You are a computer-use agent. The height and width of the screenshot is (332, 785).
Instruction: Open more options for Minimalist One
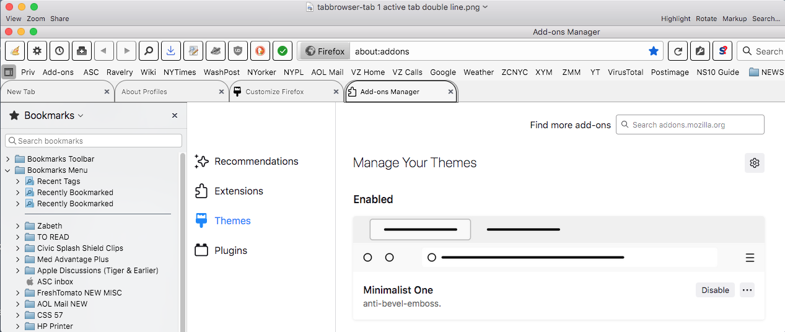coord(747,290)
